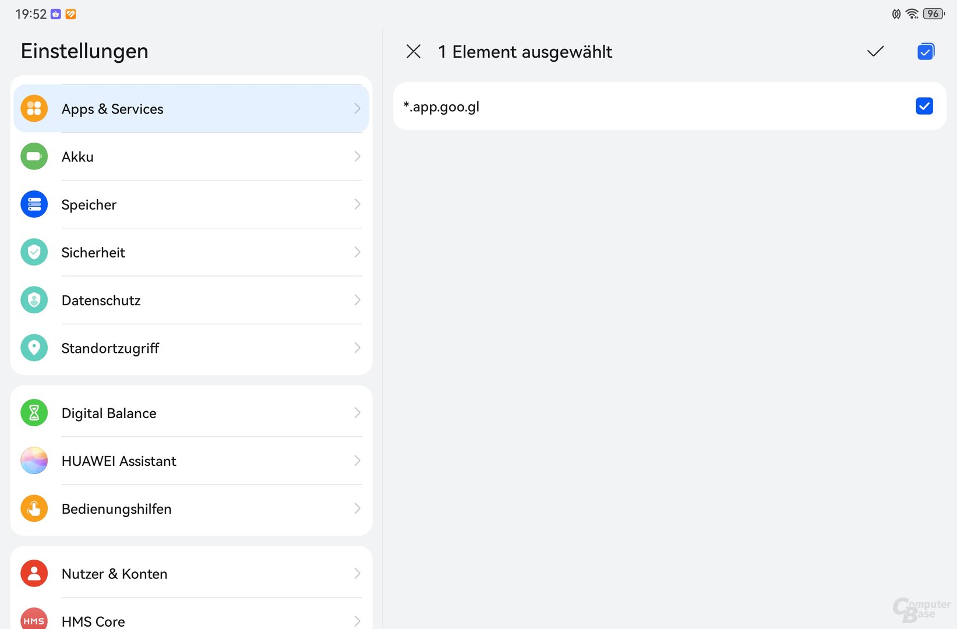
Task: Expand Akku via its chevron
Action: point(357,156)
